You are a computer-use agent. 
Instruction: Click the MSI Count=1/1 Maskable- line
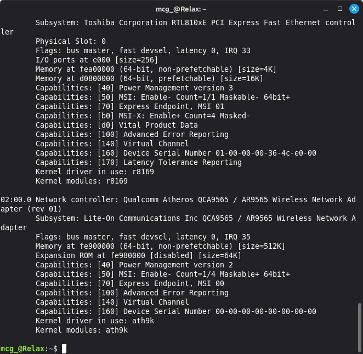(x=162, y=97)
